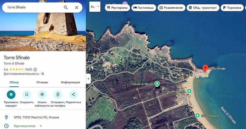Switch to the Информация tab
Viewport: 246px width, 129px height.
(70, 82)
